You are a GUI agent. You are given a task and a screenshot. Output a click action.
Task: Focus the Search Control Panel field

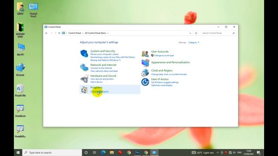tap(218, 33)
